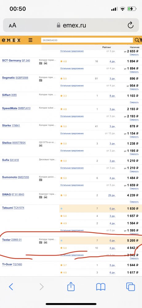Expand Остальные предложения for Segmatic
The height and width of the screenshot is (308, 142).
(72, 86)
